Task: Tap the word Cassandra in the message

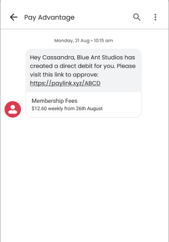Action: (x=59, y=57)
